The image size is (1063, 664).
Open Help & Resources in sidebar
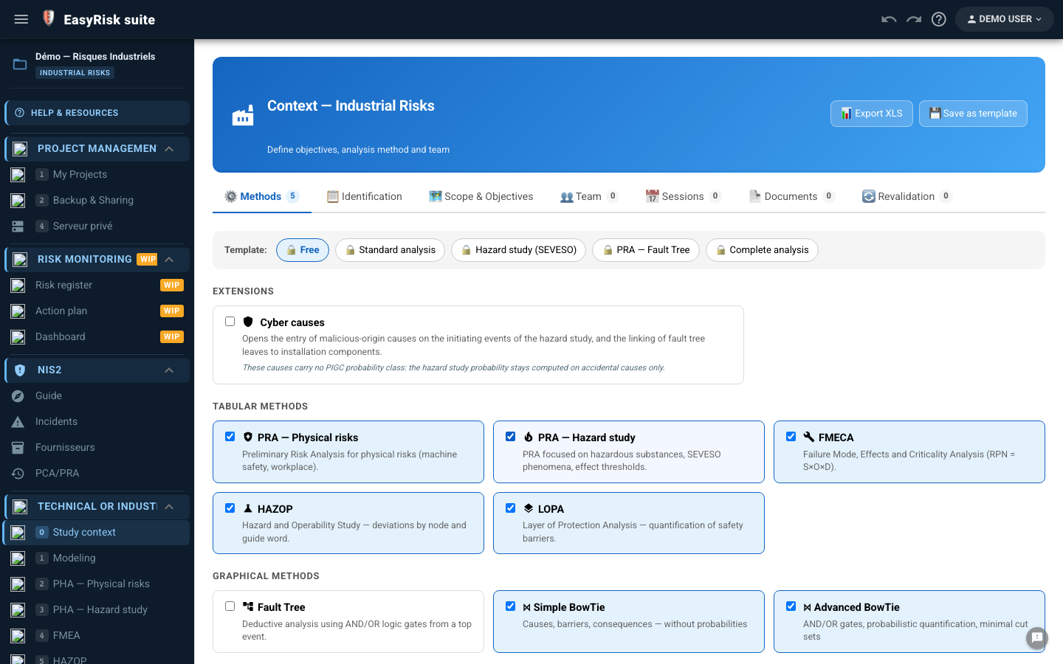[x=97, y=113]
